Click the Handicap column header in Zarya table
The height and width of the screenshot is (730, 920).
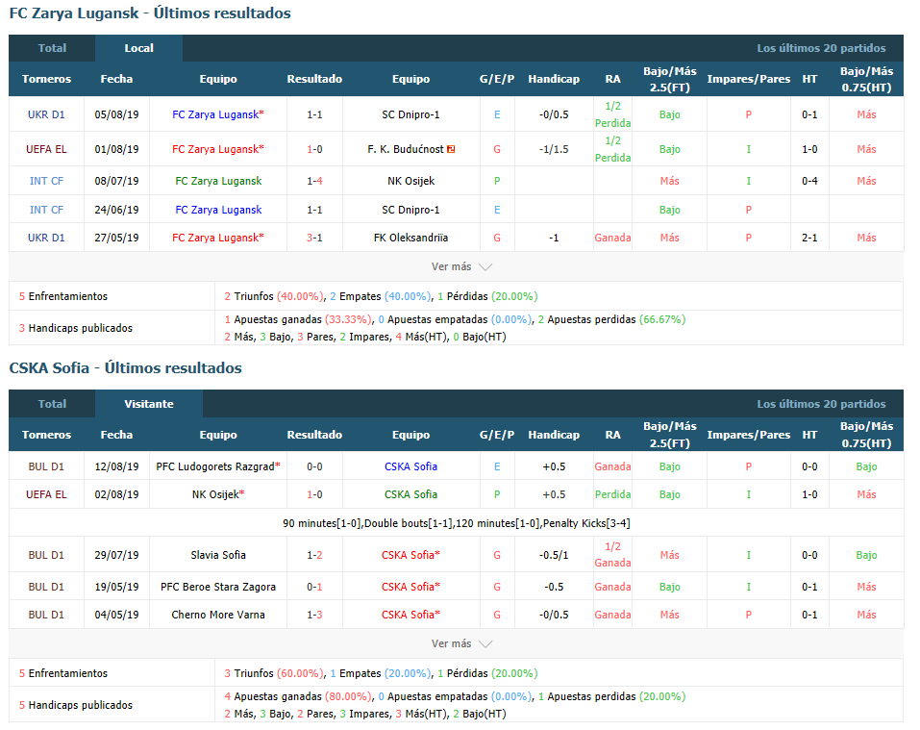coord(554,79)
